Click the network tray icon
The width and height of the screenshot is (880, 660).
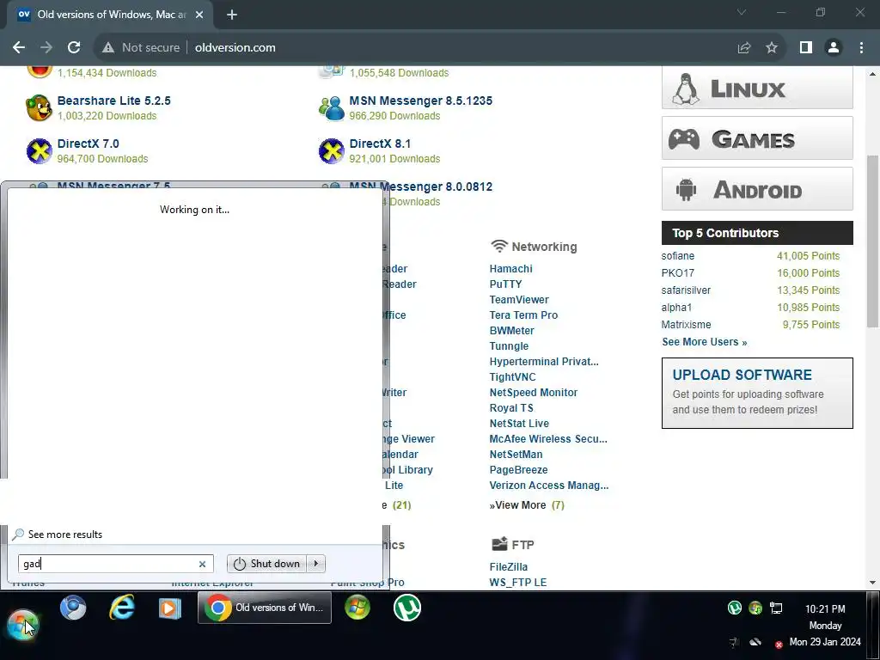(776, 608)
